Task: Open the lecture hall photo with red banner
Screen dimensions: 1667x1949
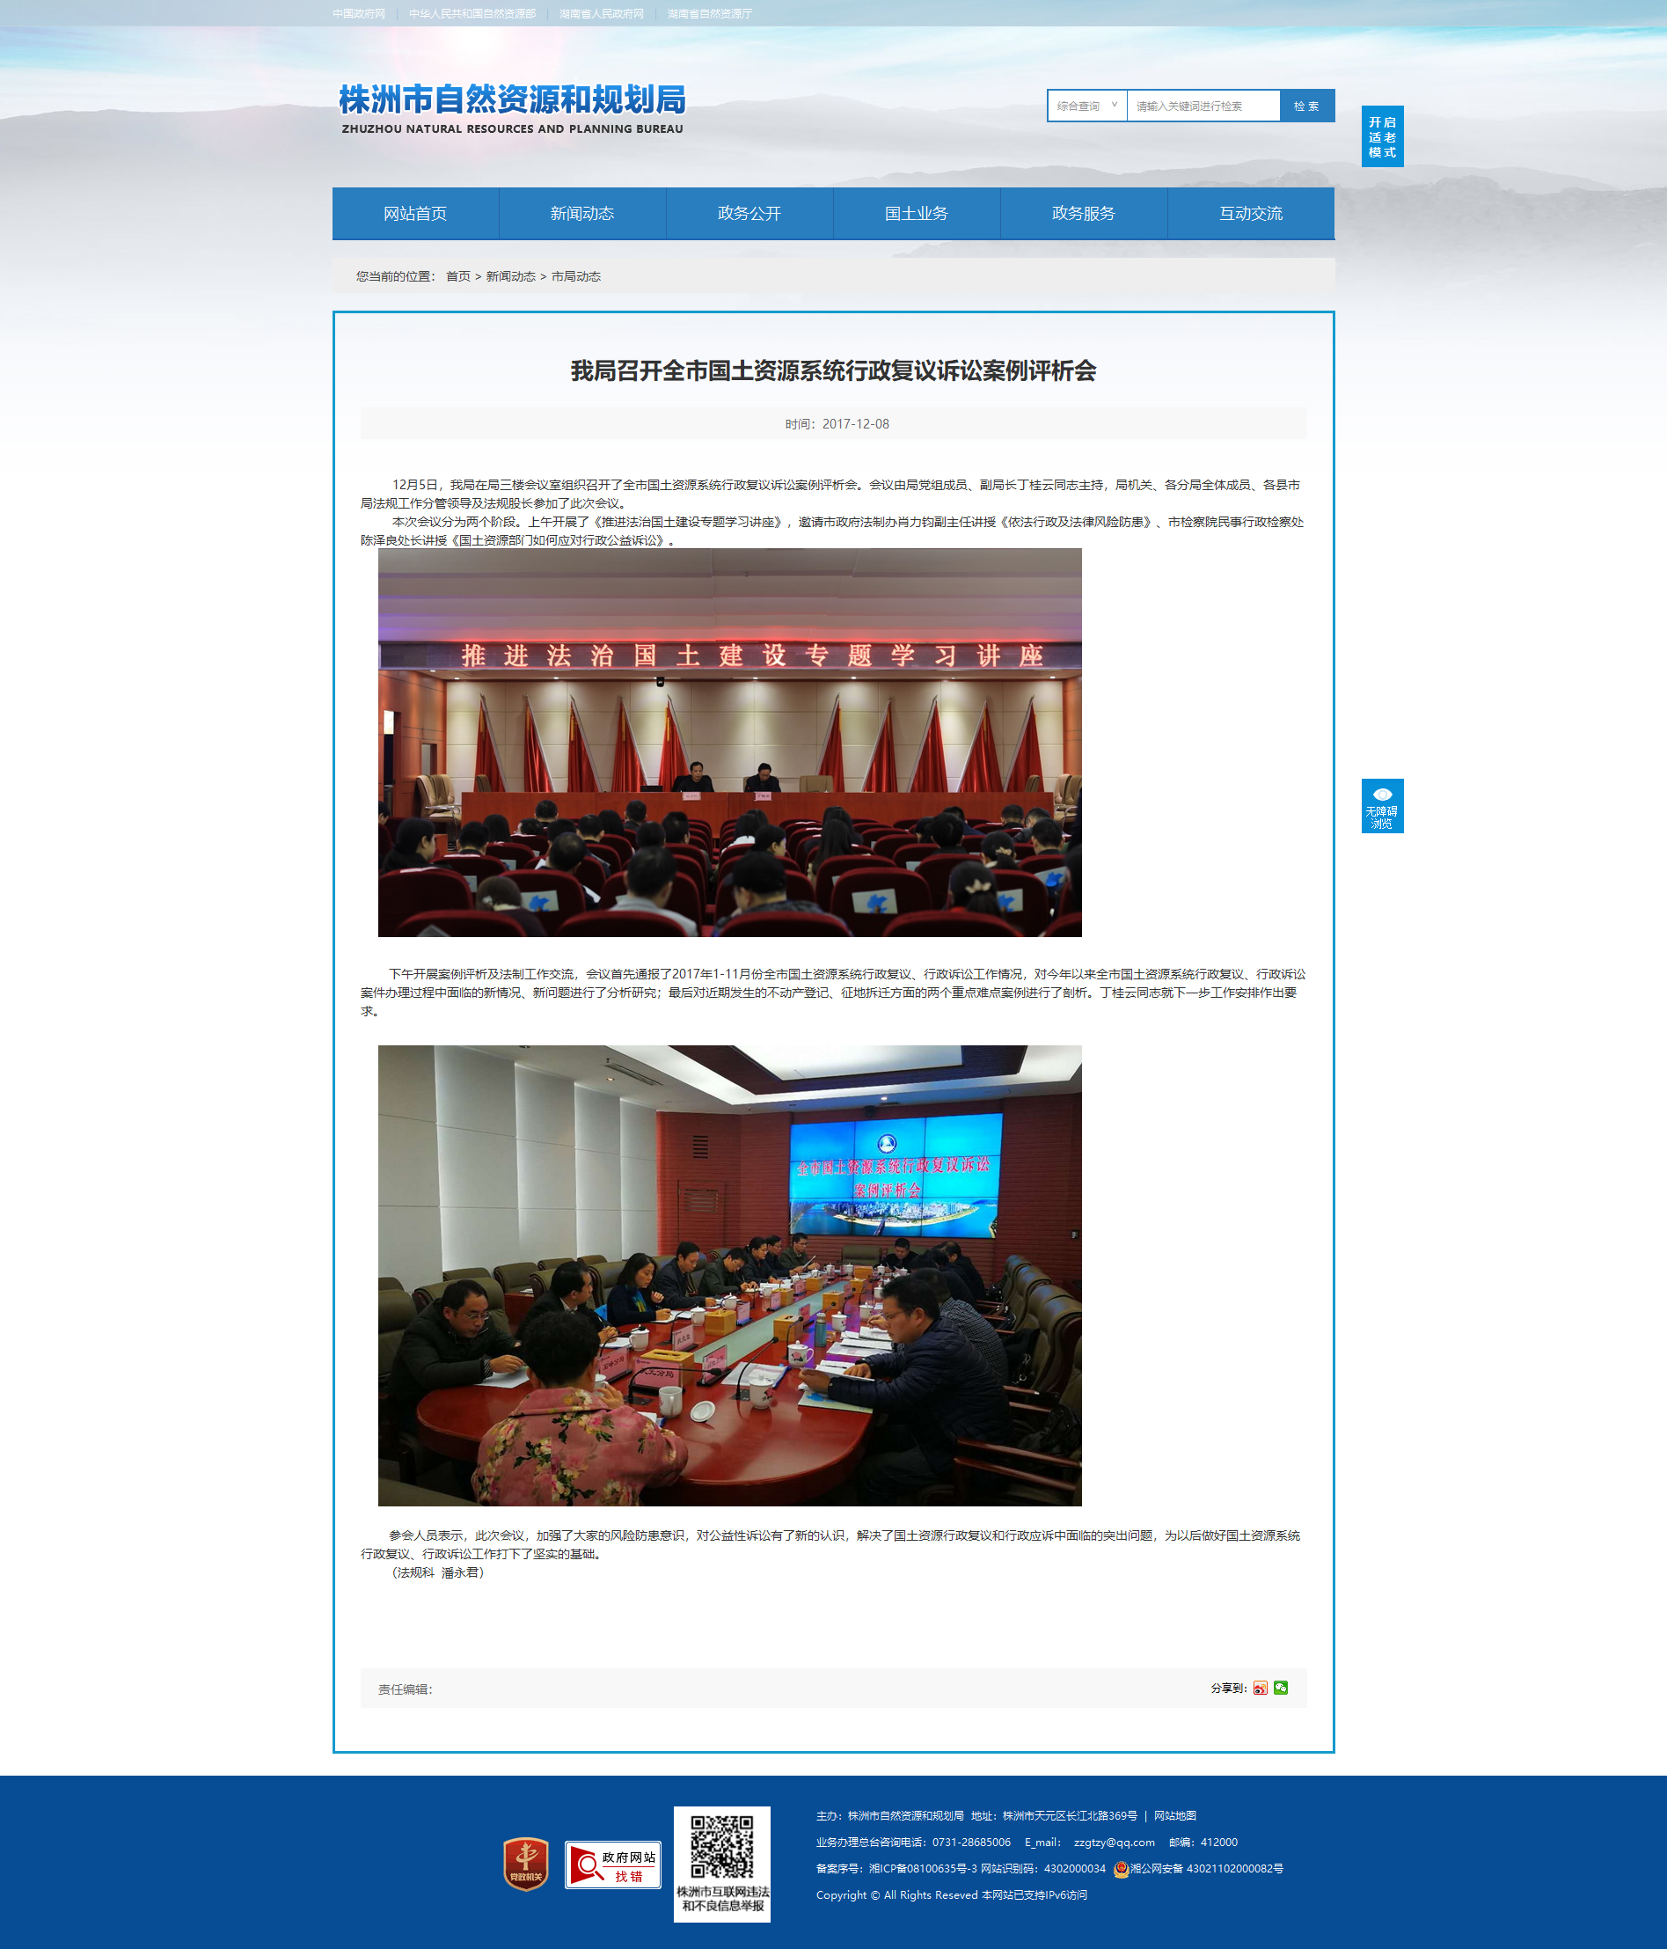Action: click(x=729, y=742)
